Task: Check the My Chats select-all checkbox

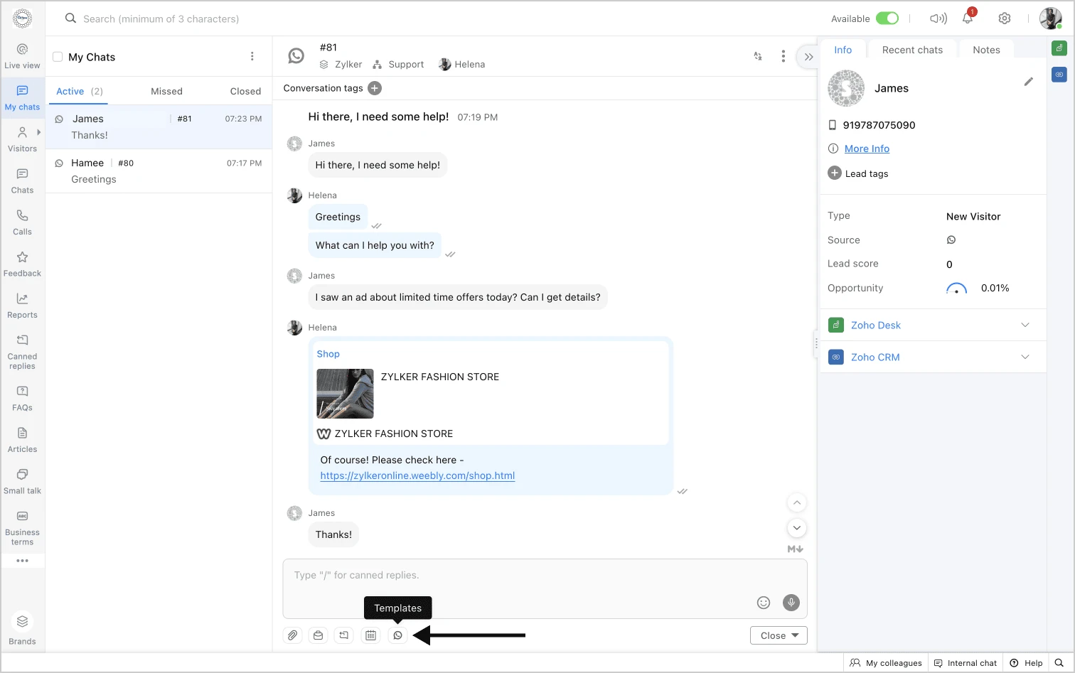Action: [x=58, y=57]
